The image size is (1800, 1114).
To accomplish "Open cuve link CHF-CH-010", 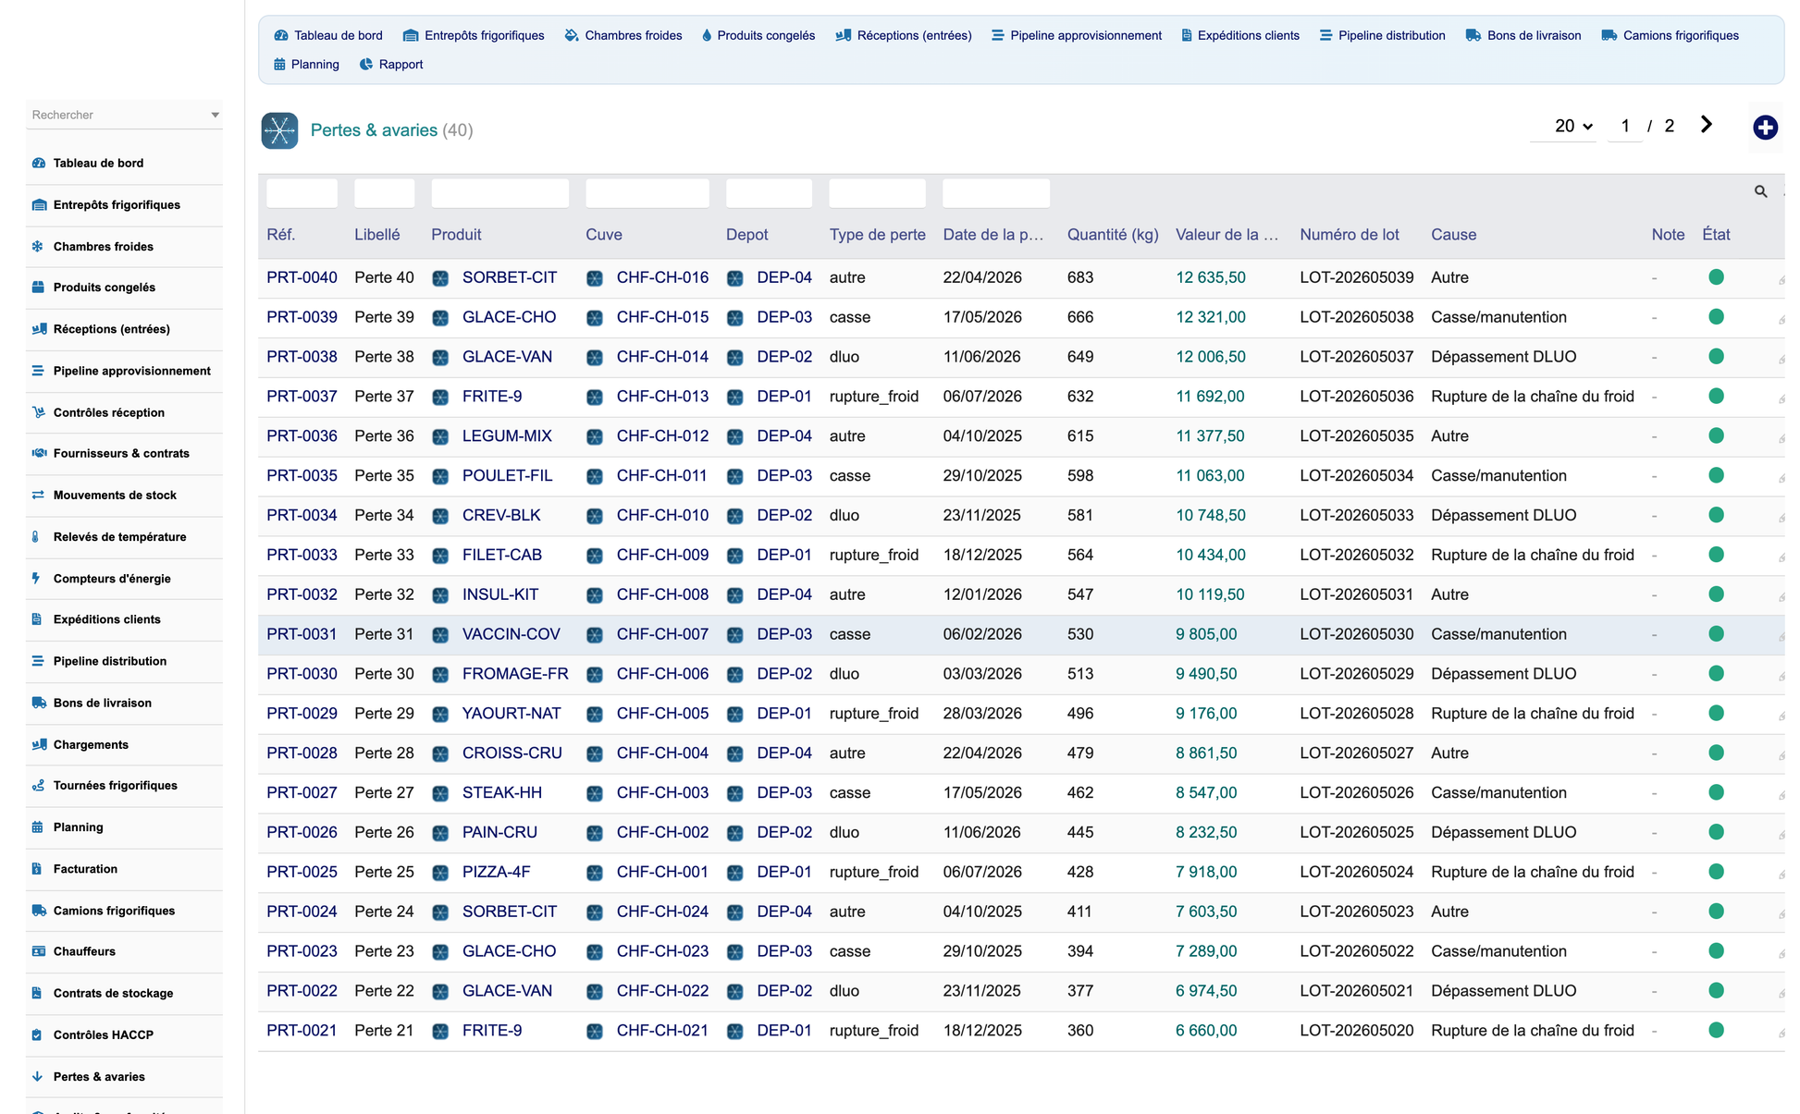I will pyautogui.click(x=662, y=515).
